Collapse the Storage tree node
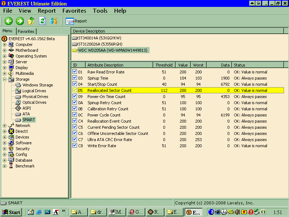The image size is (289, 217). [x=5, y=79]
